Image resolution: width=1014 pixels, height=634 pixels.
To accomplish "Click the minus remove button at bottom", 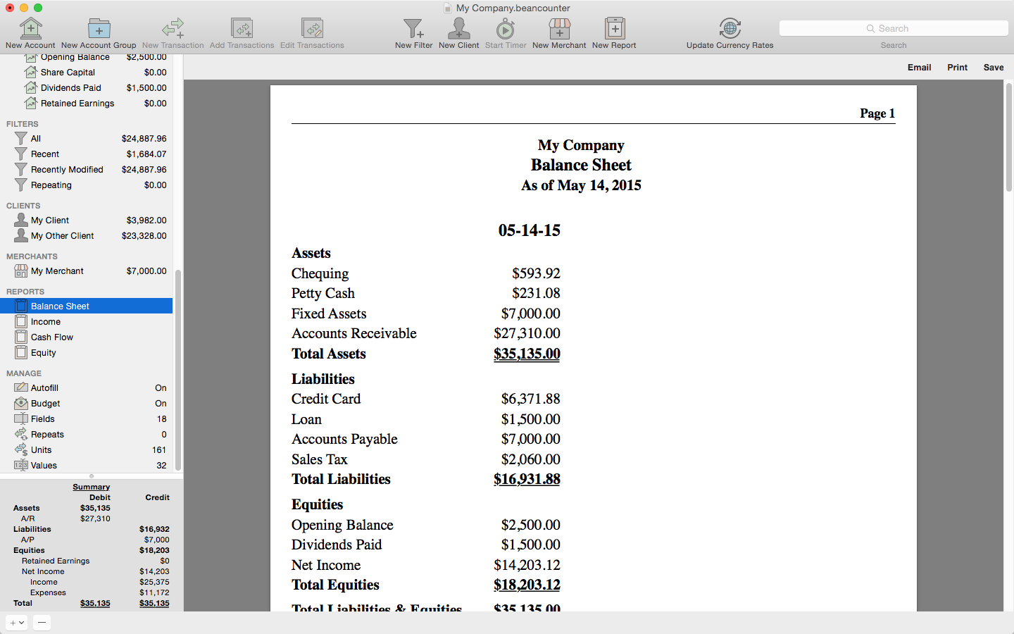I will (x=42, y=623).
